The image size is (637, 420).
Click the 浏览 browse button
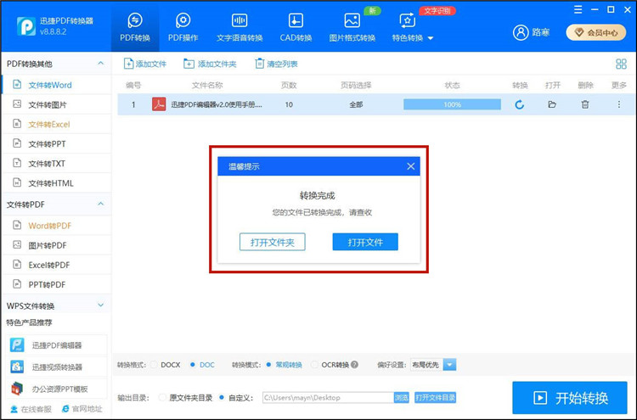pos(402,398)
